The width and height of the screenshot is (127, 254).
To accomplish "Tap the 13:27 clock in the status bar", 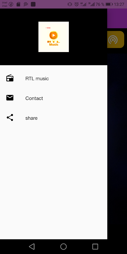I will [x=119, y=4].
